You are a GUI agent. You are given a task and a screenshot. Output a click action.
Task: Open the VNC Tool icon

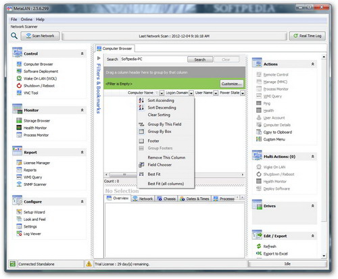click(19, 93)
